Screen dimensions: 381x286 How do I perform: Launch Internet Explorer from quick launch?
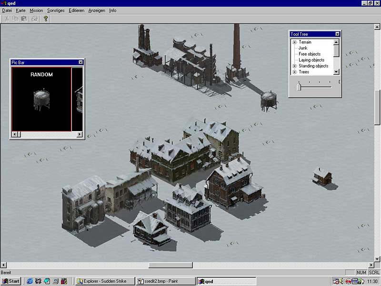tap(30, 281)
